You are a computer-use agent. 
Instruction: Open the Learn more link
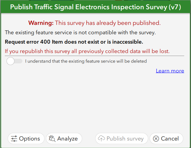170,71
